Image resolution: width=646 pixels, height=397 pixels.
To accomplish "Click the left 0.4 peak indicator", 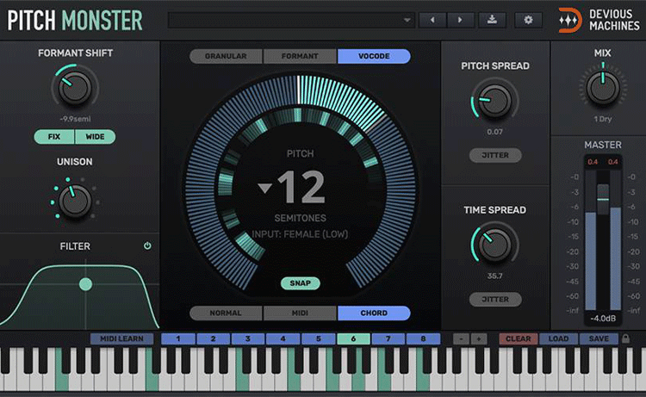I will pyautogui.click(x=593, y=162).
